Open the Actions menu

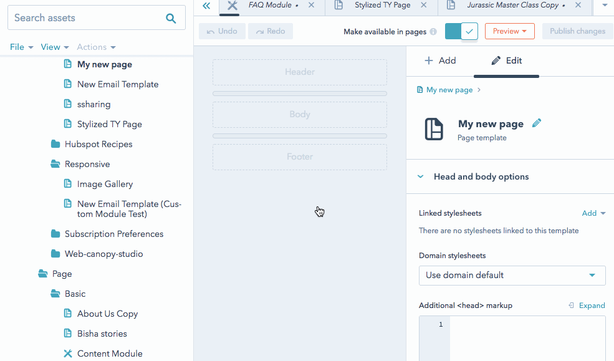pyautogui.click(x=96, y=47)
